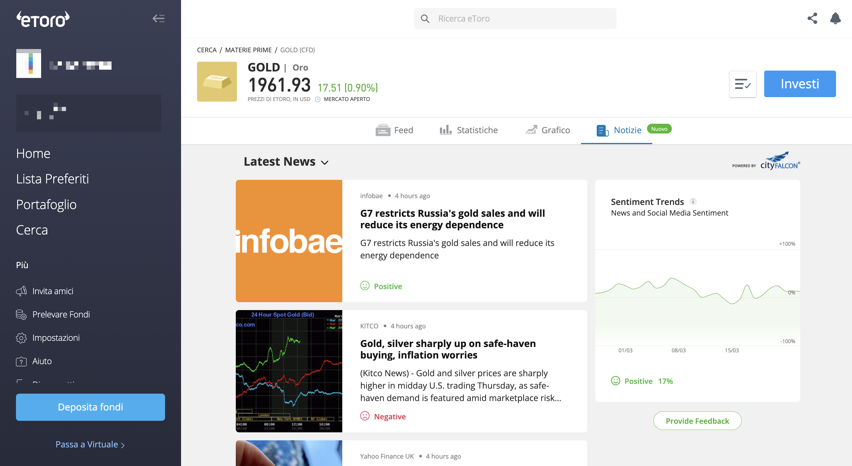Click the Impostazioni gear icon
The width and height of the screenshot is (852, 466).
22,338
